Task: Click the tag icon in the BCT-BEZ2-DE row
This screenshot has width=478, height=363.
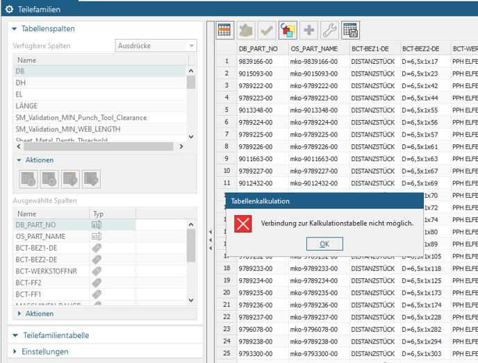Action: [97, 260]
